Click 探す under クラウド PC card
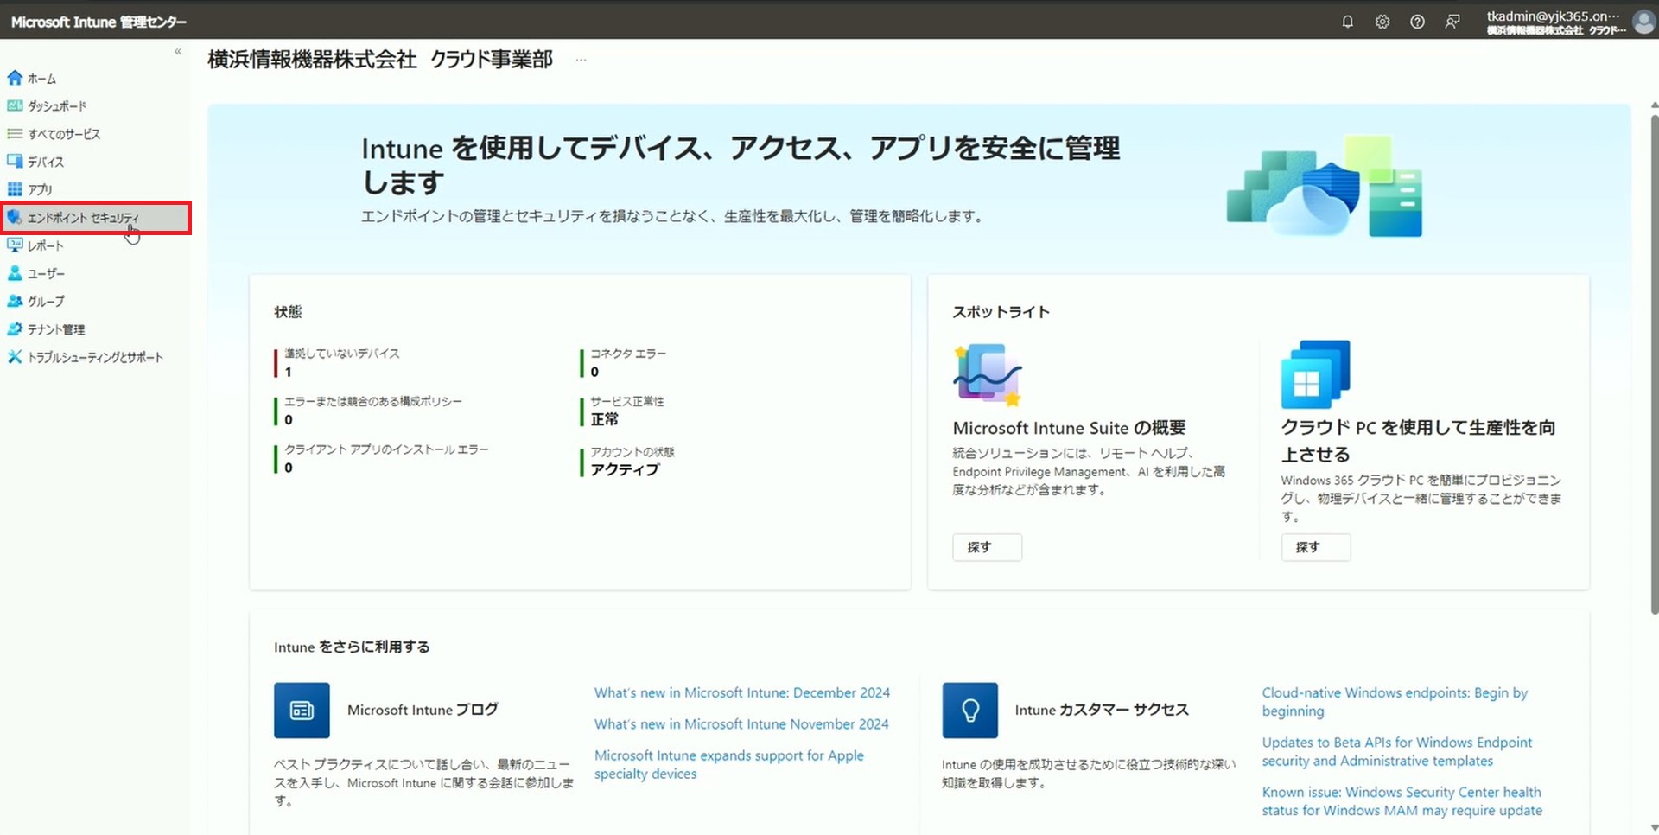This screenshot has width=1659, height=835. 1315,547
